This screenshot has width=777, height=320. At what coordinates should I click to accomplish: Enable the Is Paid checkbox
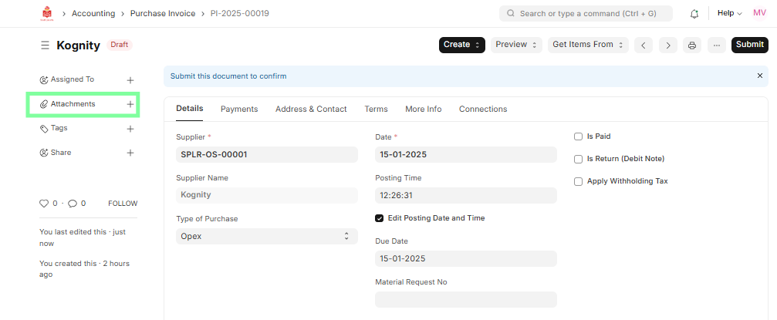(579, 136)
